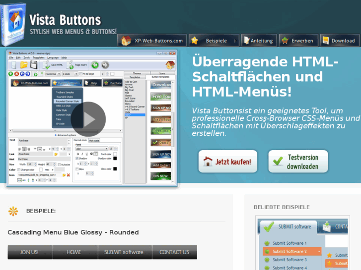Click the floppy disk Save icon in toolbar
The width and height of the screenshot is (361, 270).
tap(34, 65)
